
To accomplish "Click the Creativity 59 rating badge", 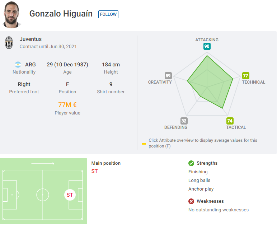I will (168, 76).
